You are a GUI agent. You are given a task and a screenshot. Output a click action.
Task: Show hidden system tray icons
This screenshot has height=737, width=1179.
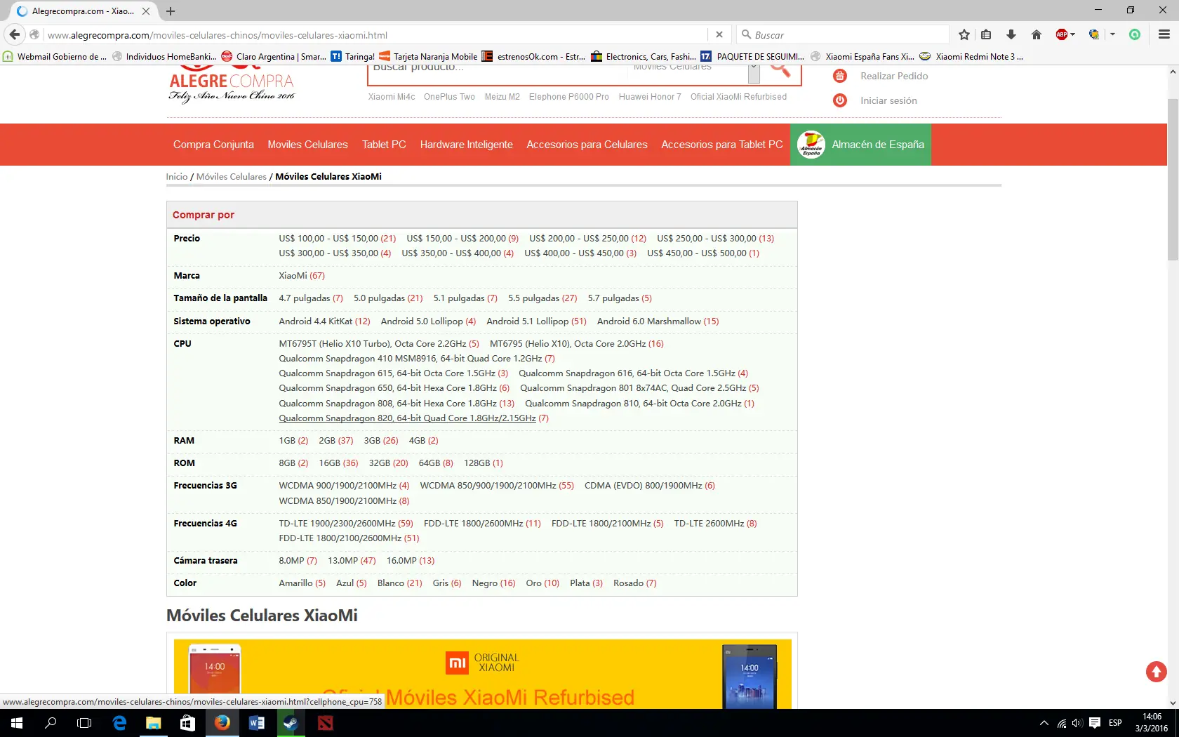point(1044,723)
